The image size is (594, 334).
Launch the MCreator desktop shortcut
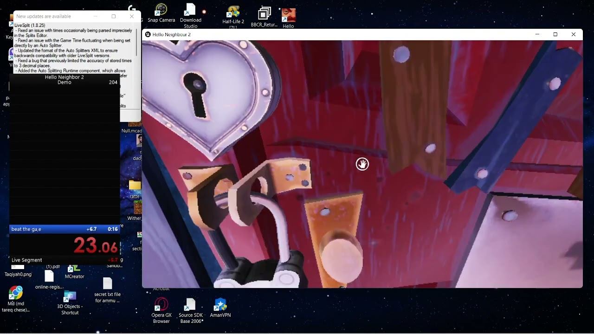(x=74, y=271)
